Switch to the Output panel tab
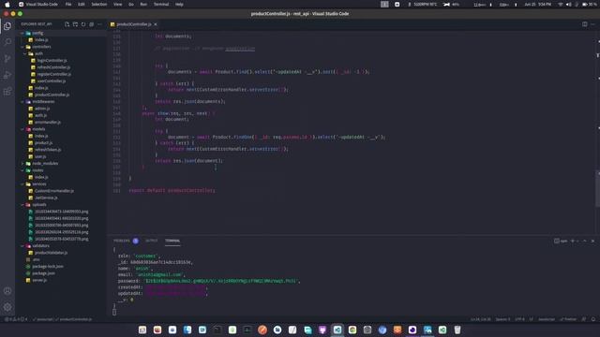 coord(152,241)
